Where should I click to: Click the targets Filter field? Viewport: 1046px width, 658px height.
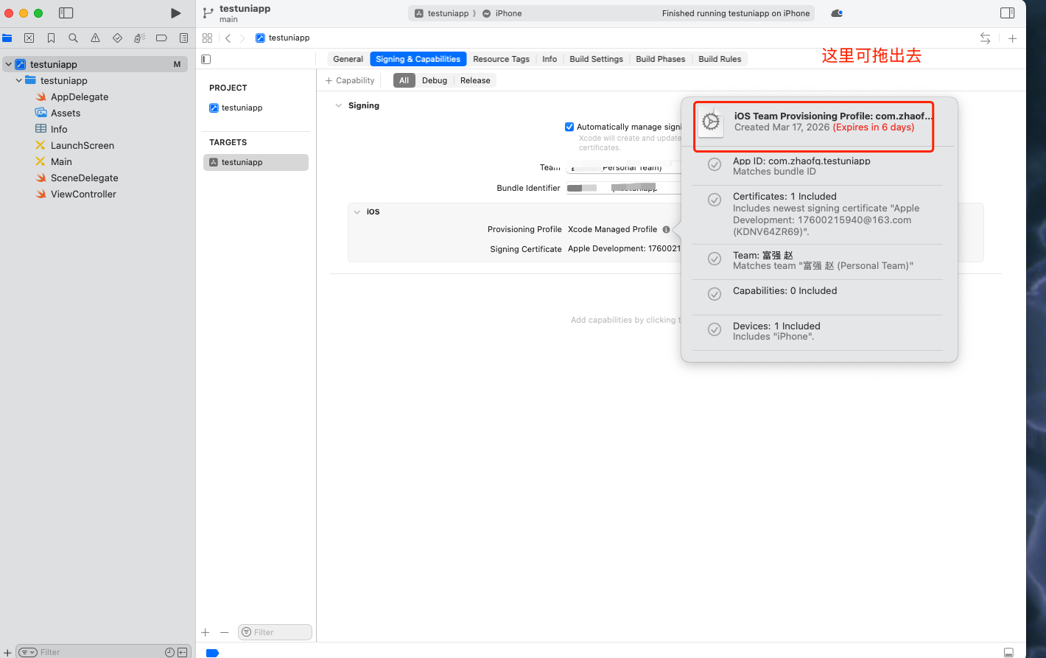pos(275,632)
